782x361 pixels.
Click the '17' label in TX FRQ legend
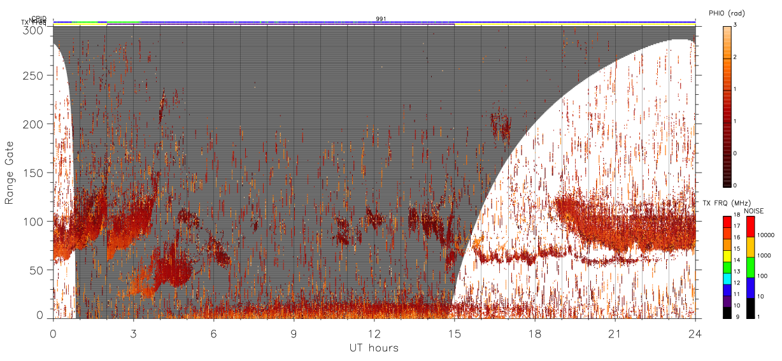[x=737, y=226]
